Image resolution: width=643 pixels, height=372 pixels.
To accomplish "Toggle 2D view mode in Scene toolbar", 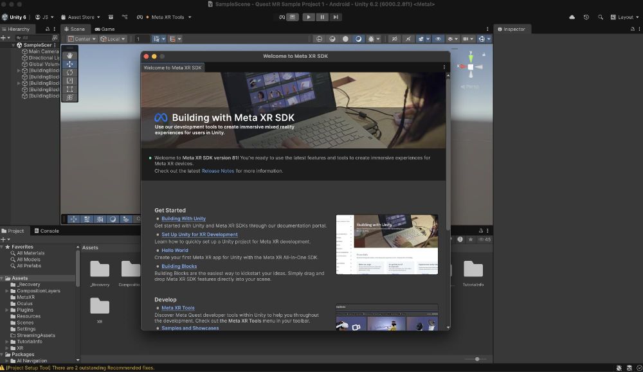I will tap(395, 39).
